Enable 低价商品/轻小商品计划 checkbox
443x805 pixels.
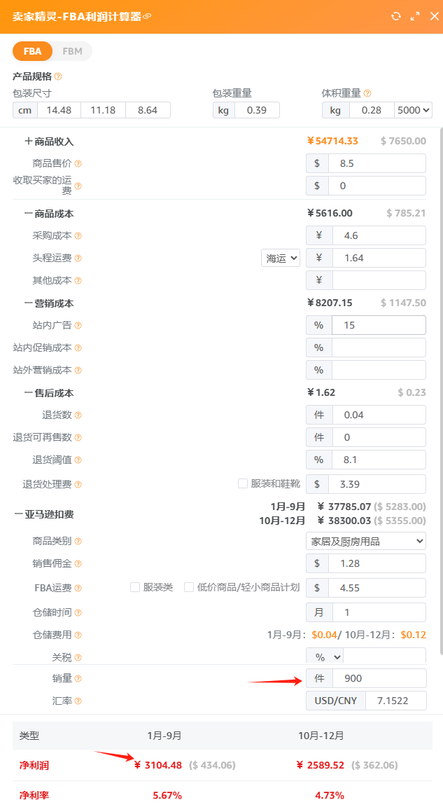[x=189, y=587]
